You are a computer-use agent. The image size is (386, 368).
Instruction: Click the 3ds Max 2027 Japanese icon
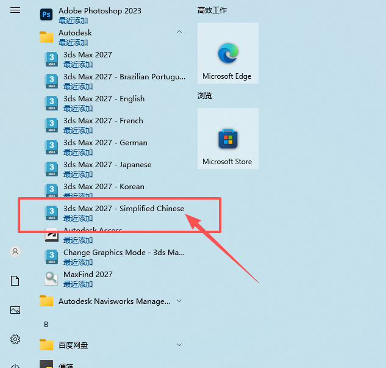(51, 169)
